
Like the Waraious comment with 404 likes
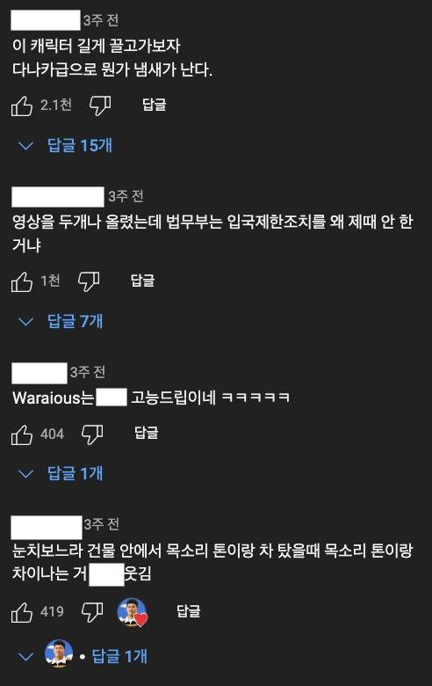click(22, 434)
